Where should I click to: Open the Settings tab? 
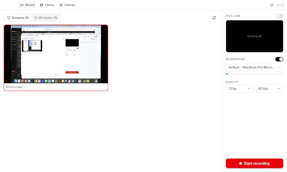click(67, 5)
